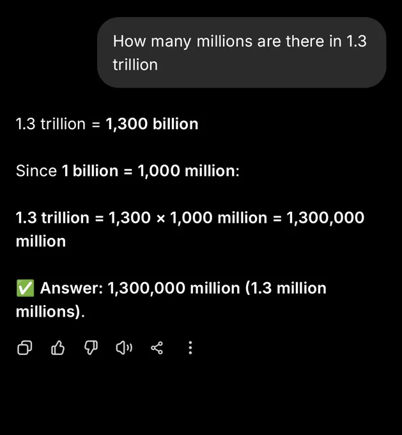Like the answer with thumbs up
402x435 pixels.
[58, 347]
